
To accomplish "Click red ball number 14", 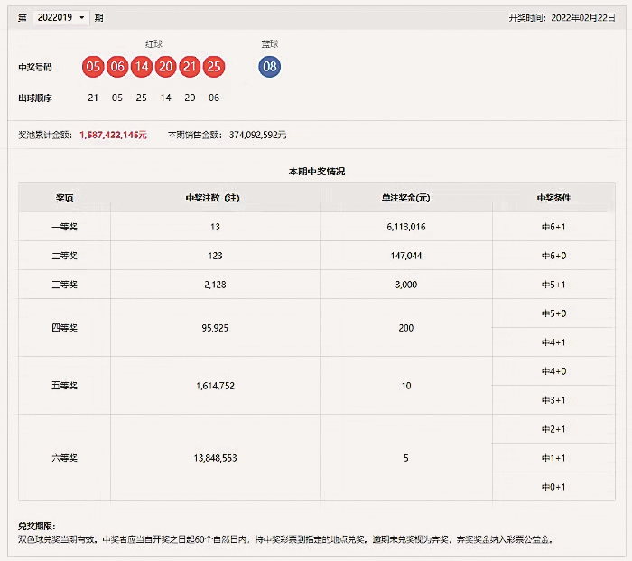I will pos(141,67).
